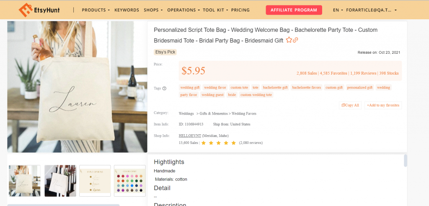Open the Operations dropdown menu
The height and width of the screenshot is (206, 429).
(x=183, y=10)
